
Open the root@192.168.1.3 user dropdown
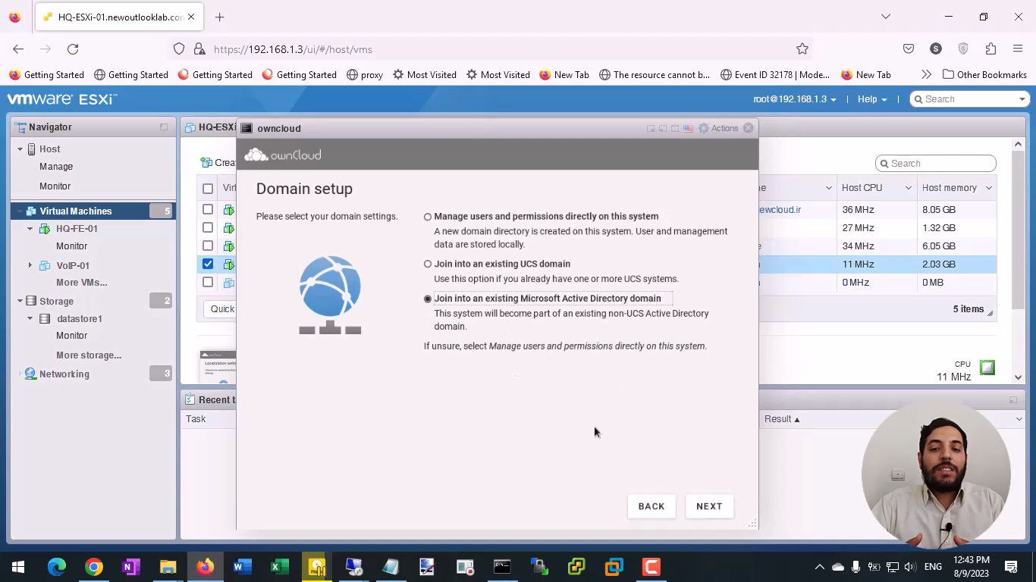(795, 99)
